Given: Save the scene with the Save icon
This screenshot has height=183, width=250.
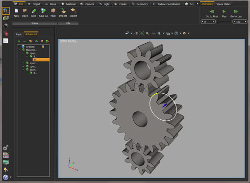Looking at the screenshot, I should [33, 11].
